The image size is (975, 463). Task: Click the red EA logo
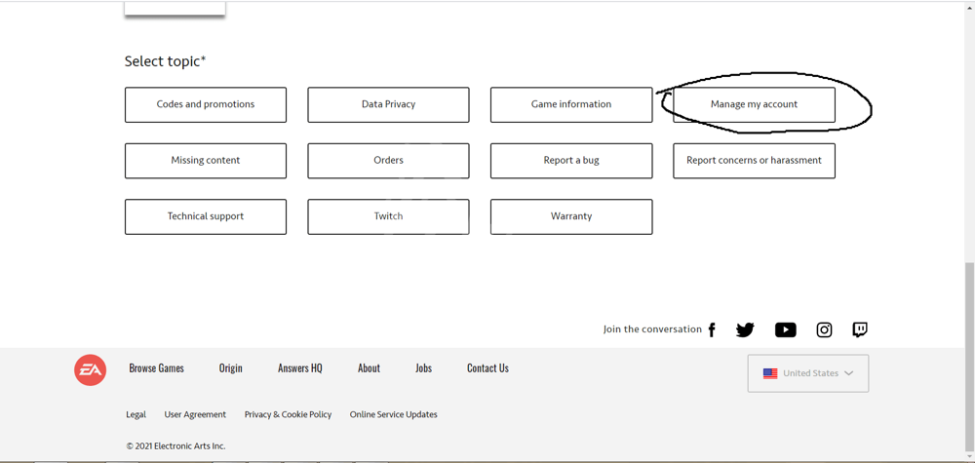[x=91, y=369]
